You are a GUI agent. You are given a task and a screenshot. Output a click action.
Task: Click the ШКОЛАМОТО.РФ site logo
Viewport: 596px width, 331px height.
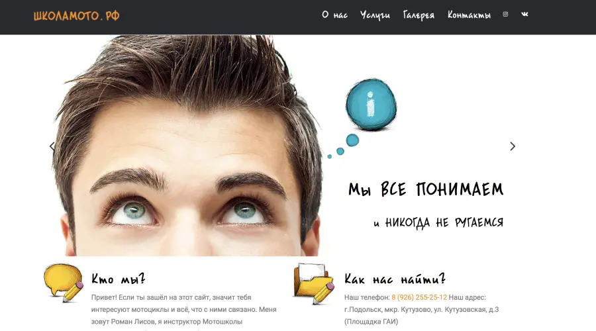(x=77, y=16)
